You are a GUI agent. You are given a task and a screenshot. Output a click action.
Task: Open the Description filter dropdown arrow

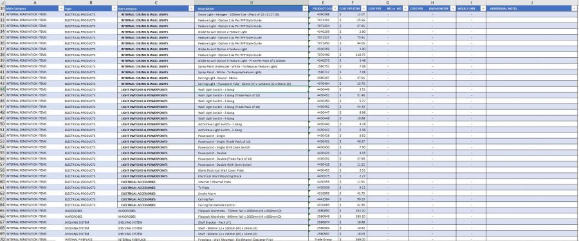coord(305,8)
